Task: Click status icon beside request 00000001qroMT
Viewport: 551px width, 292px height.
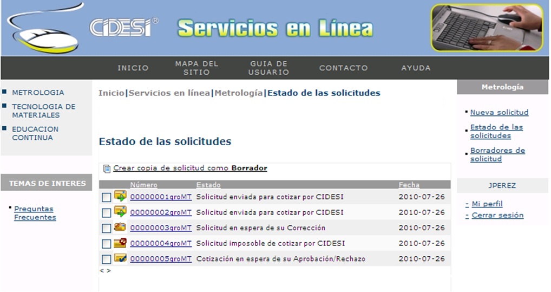Action: tap(120, 197)
